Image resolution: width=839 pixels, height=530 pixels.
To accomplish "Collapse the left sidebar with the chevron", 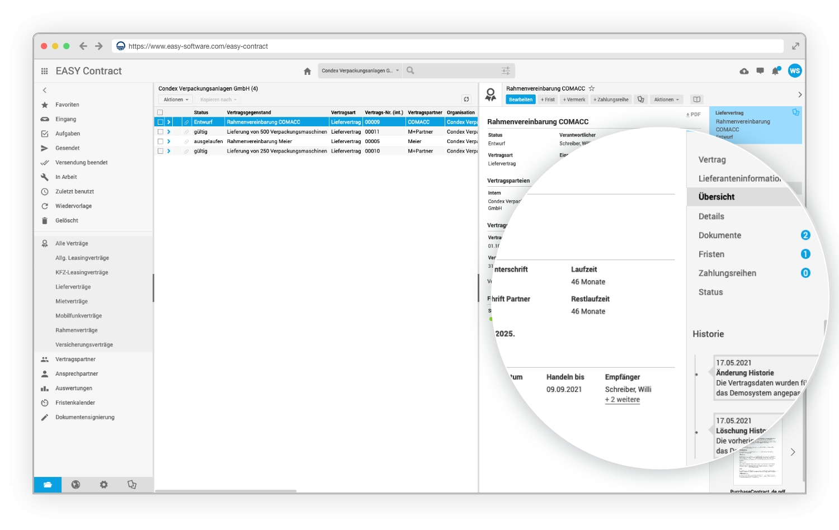I will tap(45, 90).
